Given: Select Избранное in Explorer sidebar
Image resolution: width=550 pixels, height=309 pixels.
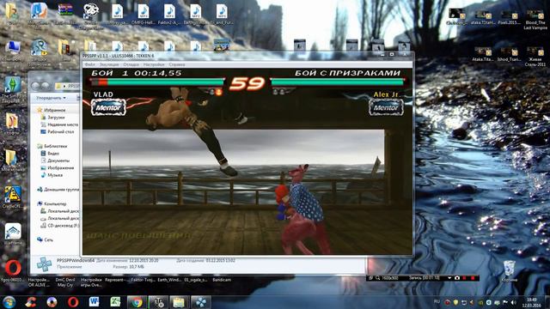Looking at the screenshot, I should [x=52, y=110].
